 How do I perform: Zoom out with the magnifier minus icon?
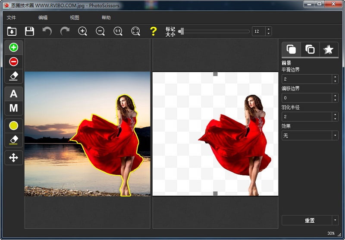click(x=100, y=31)
